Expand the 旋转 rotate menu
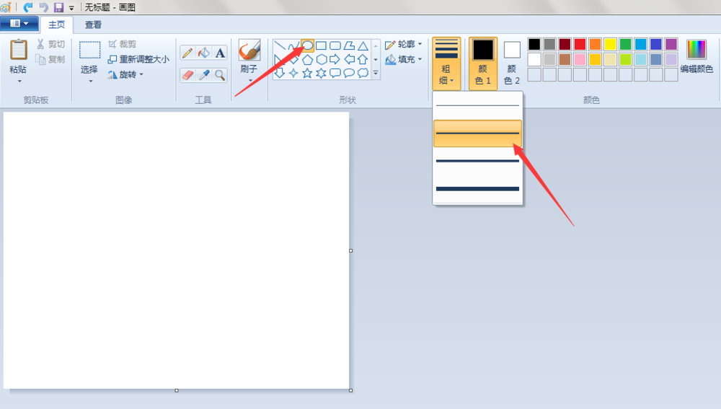The image size is (721, 409). click(125, 74)
